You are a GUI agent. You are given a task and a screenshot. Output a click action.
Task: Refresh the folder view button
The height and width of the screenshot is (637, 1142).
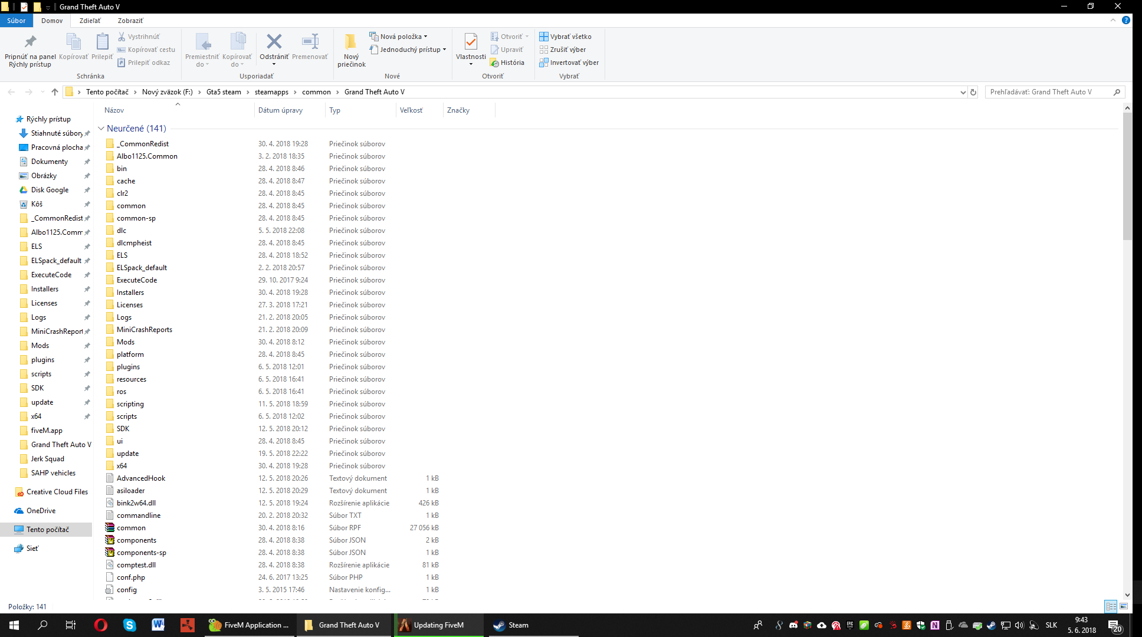tap(973, 92)
